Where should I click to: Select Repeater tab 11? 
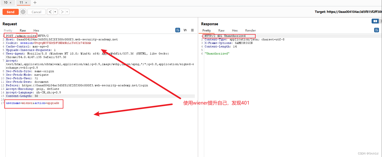click(x=22, y=3)
